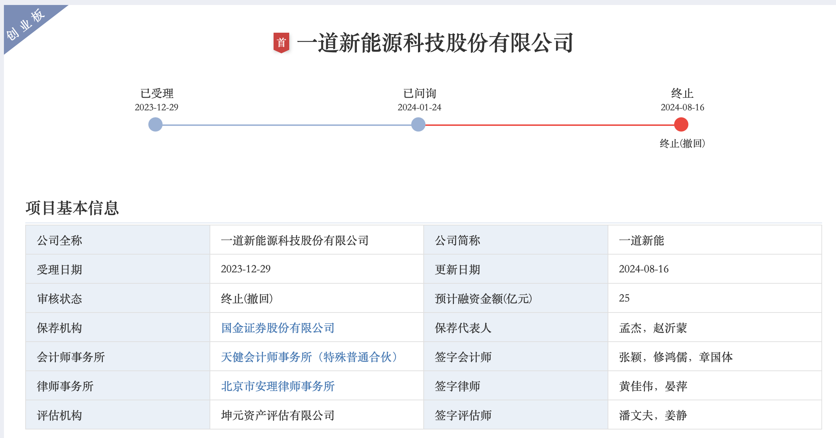This screenshot has height=438, width=836.
Task: Click the 坤元资产评估有限公司 cell
Action: (277, 415)
